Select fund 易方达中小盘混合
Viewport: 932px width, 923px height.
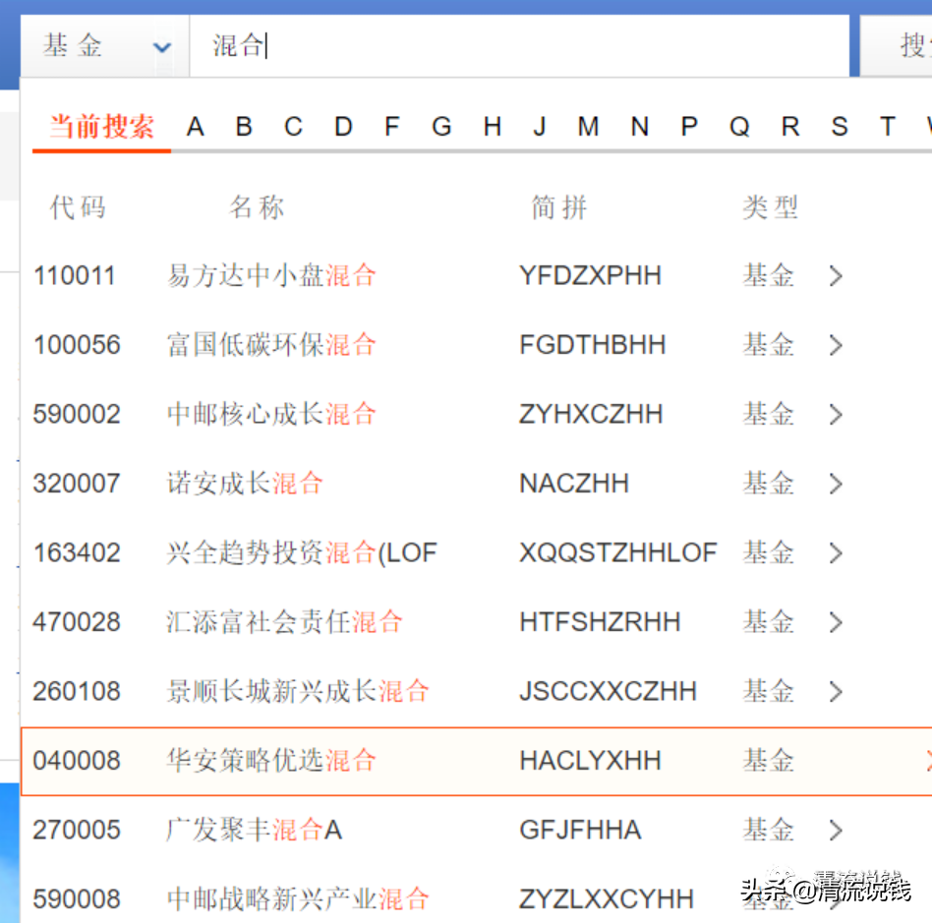[x=271, y=276]
